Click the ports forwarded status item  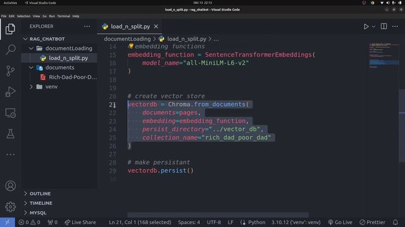53,222
